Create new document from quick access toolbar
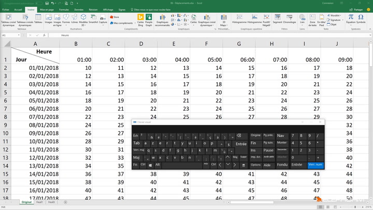373x210 pixels. [71, 3]
